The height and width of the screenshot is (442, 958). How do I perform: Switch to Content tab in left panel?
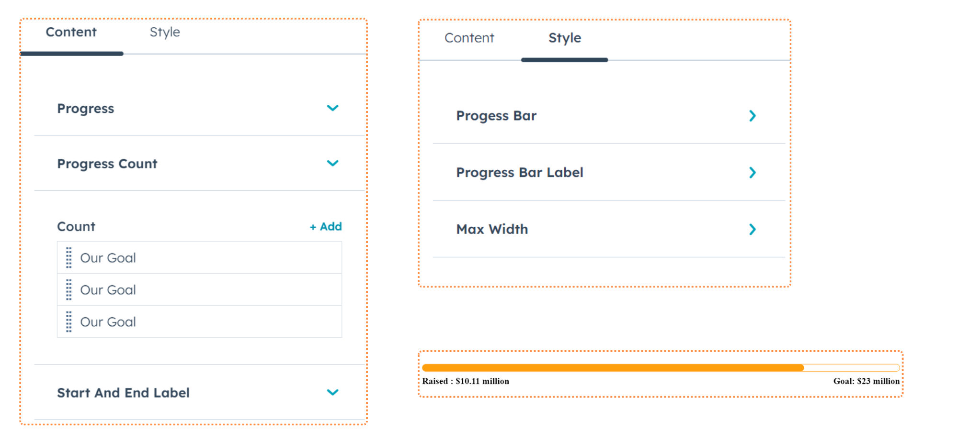(x=71, y=32)
